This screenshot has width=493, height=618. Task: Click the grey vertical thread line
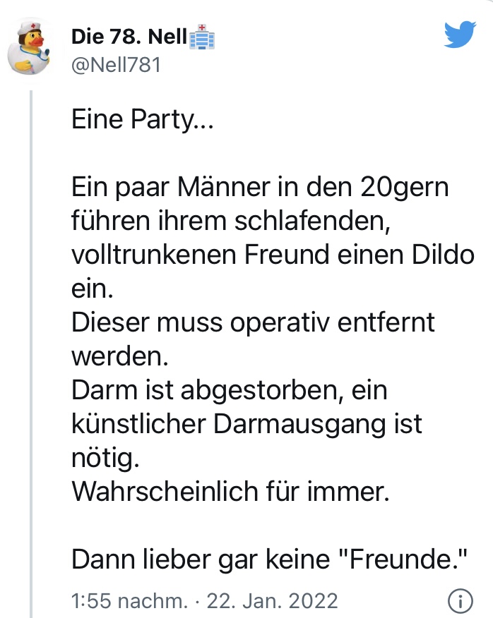coord(32,353)
